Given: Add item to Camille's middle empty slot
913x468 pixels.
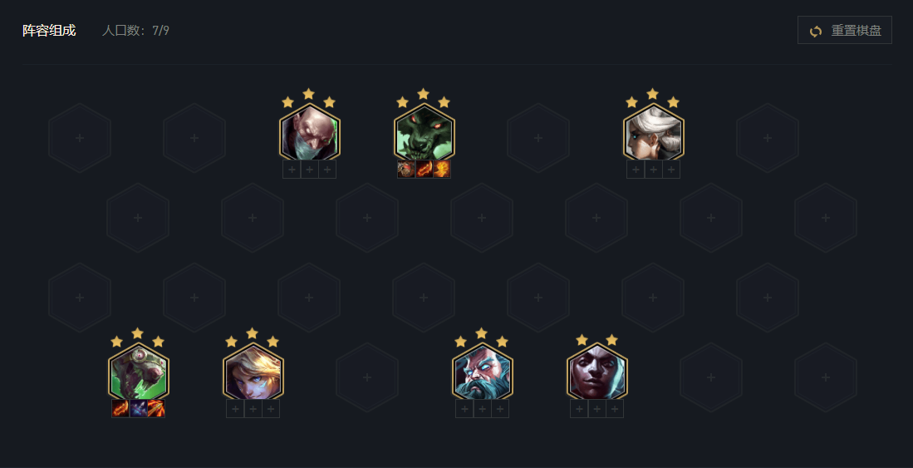Looking at the screenshot, I should [x=653, y=170].
